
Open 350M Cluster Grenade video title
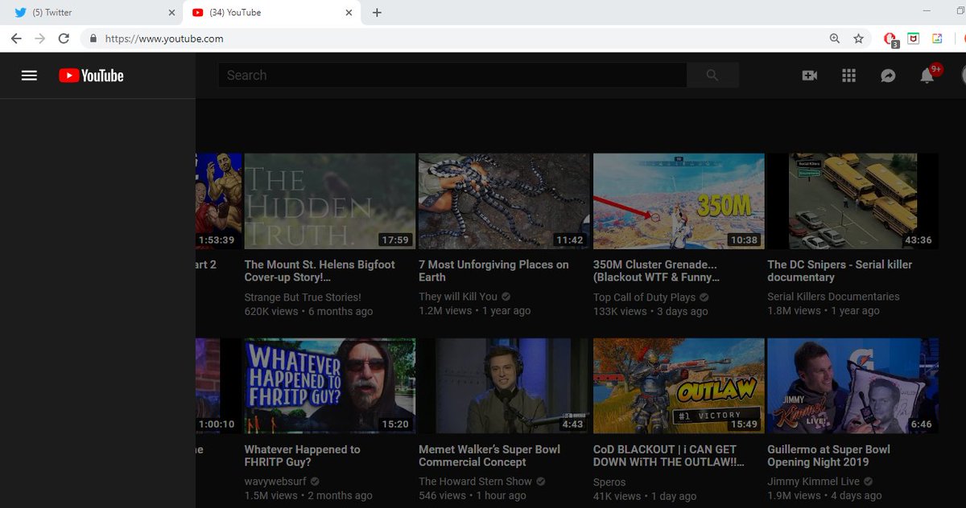[x=657, y=270]
